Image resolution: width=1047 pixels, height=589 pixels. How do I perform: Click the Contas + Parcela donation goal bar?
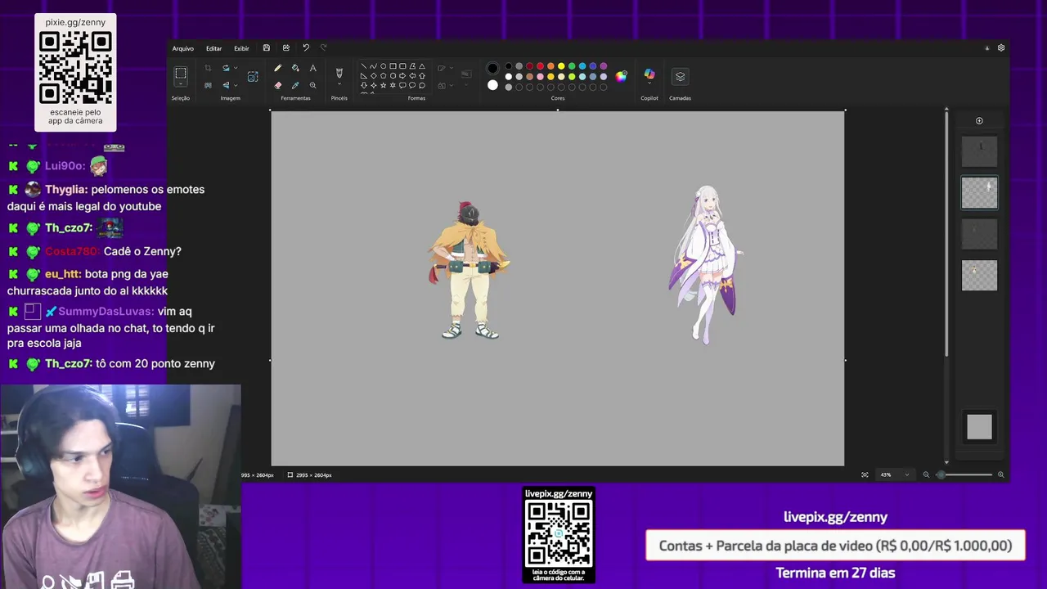835,546
